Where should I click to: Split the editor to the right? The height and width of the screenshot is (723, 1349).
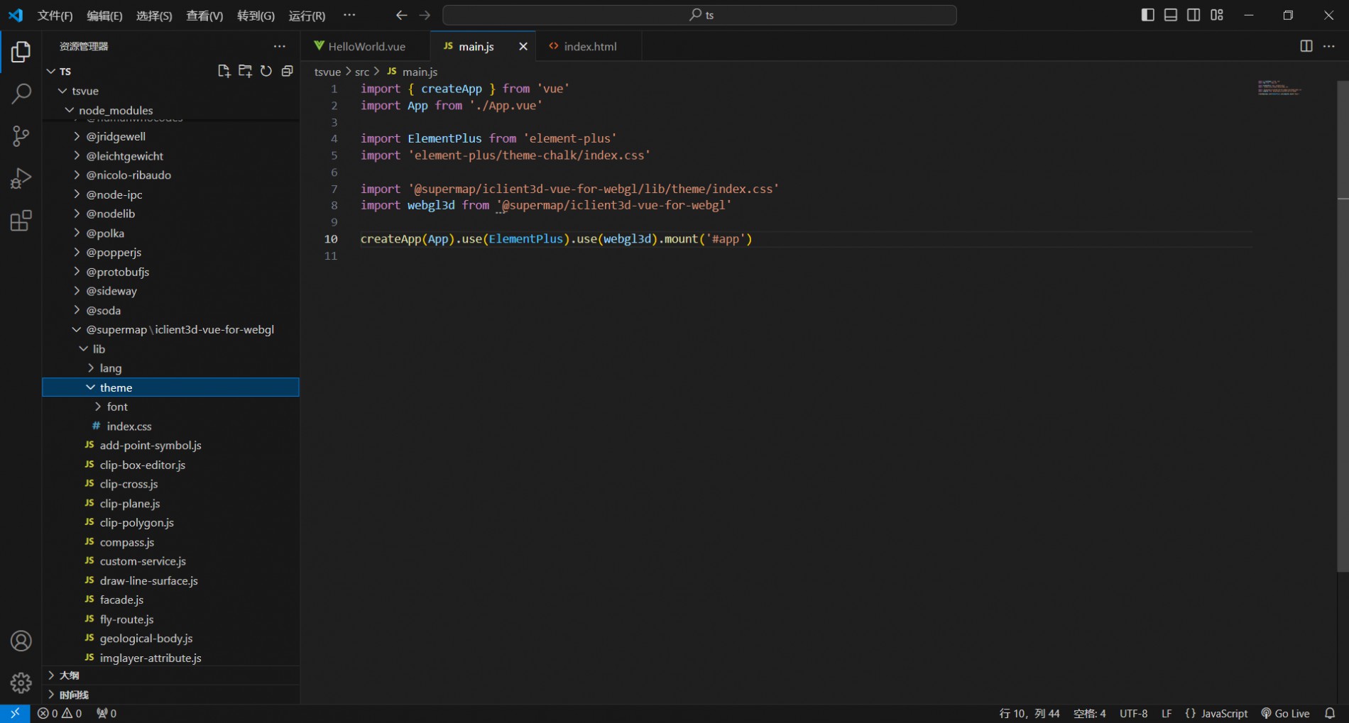click(x=1306, y=46)
